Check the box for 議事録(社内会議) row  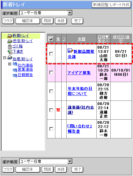point(51,110)
